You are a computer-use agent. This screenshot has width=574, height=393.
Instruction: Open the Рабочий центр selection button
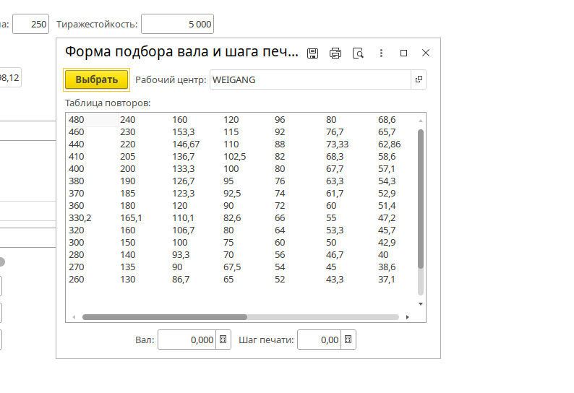(419, 79)
